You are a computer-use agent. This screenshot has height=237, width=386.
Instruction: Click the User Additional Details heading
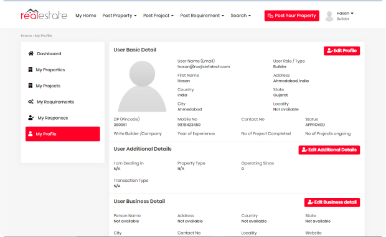click(x=143, y=149)
